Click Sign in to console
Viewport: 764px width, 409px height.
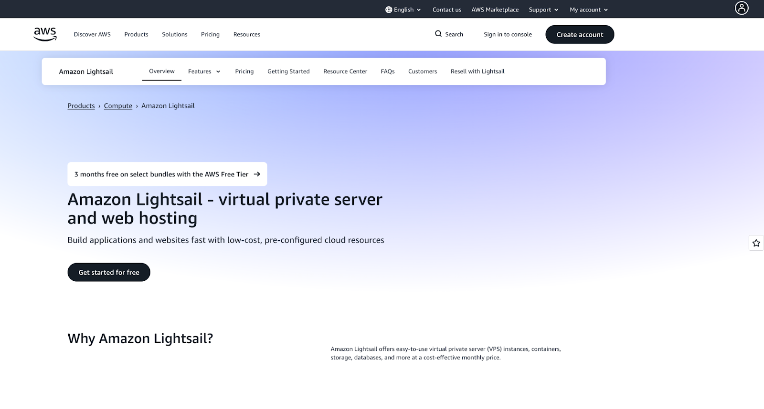click(508, 34)
